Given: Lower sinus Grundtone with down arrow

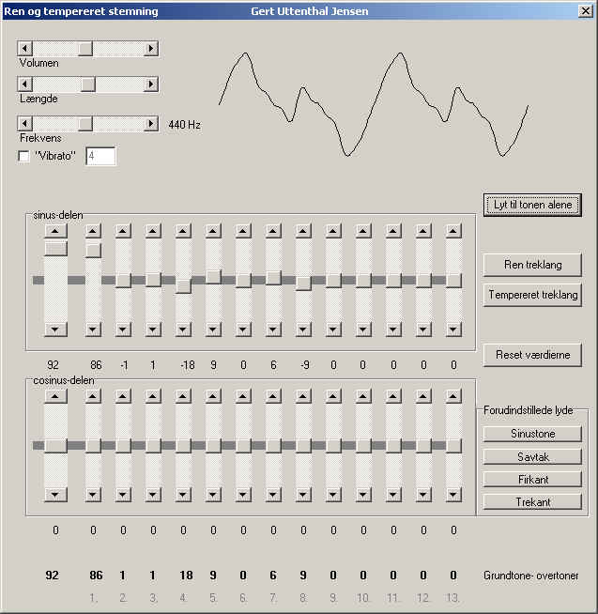Looking at the screenshot, I should [x=55, y=330].
